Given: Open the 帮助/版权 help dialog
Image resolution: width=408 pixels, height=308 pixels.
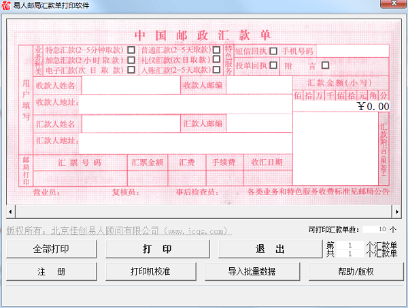Looking at the screenshot, I should click(x=356, y=271).
